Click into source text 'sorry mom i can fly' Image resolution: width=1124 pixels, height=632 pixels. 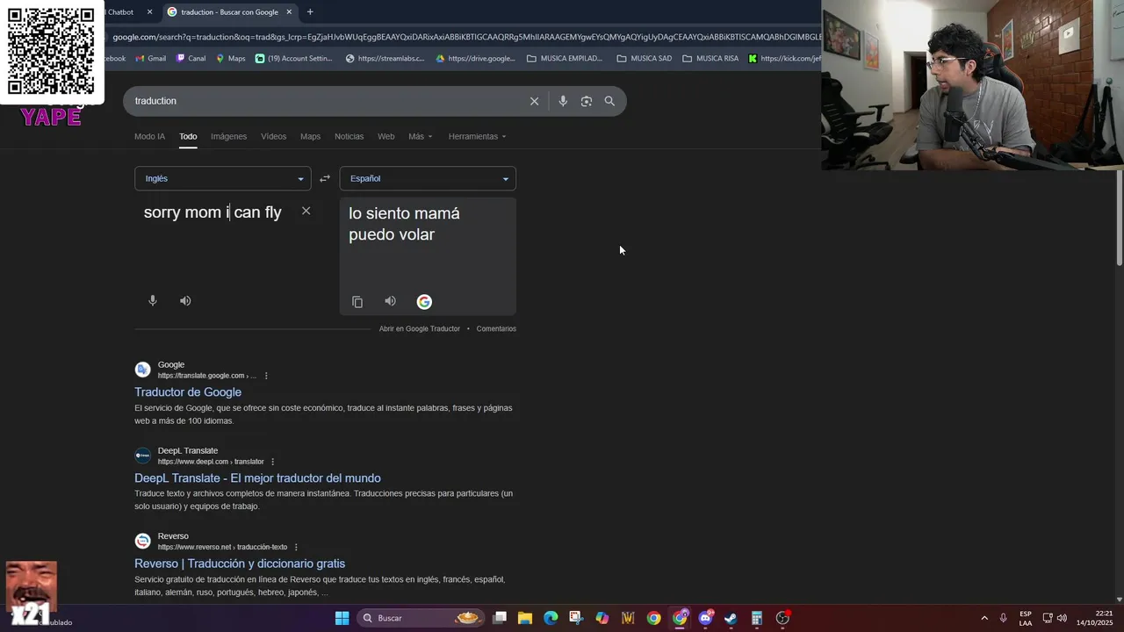[x=213, y=212]
